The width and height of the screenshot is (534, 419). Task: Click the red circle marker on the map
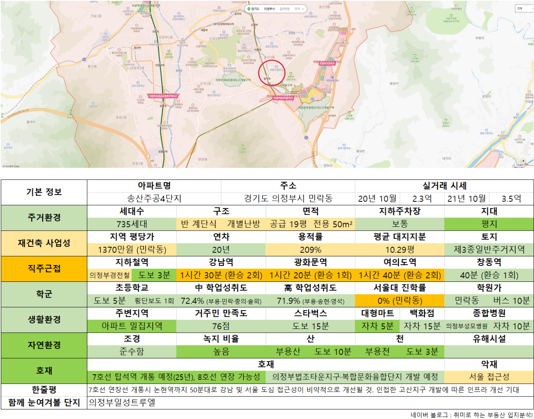pyautogui.click(x=272, y=73)
